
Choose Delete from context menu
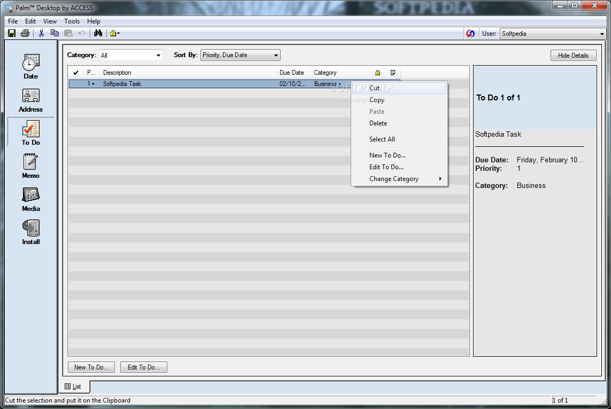399,123
